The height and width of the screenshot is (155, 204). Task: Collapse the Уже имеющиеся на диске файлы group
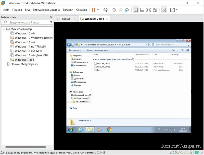[x=93, y=59]
